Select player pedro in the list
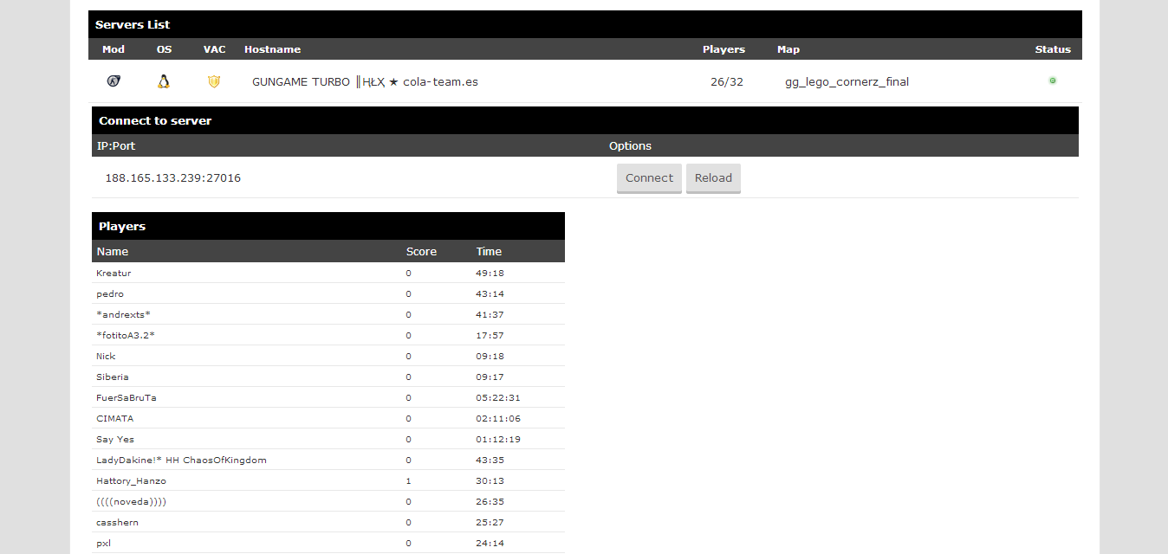 coord(110,294)
